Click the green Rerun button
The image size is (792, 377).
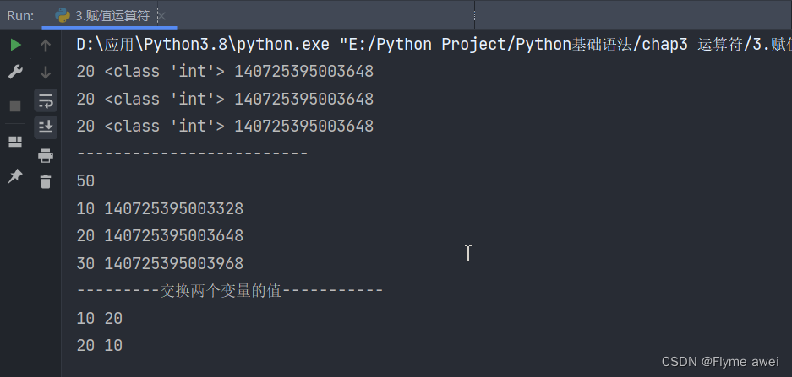tap(15, 45)
